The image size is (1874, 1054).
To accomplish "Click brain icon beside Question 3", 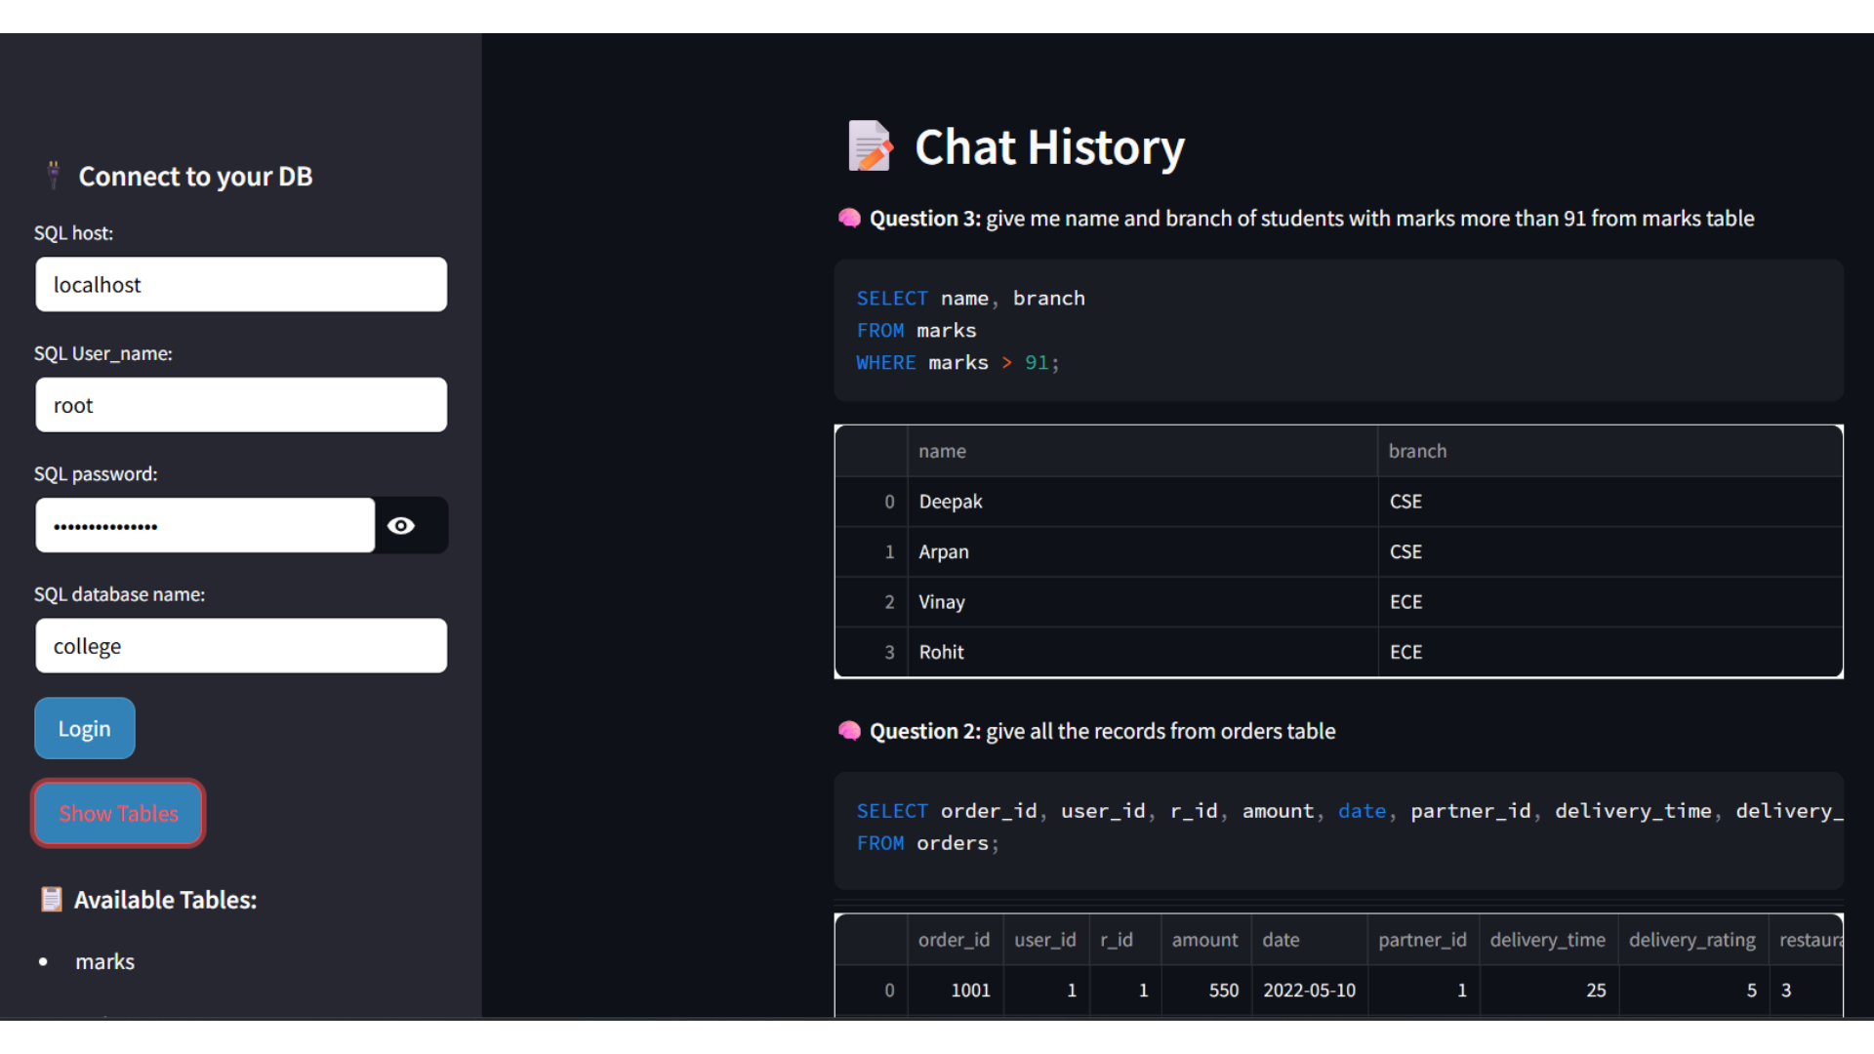I will coord(849,218).
